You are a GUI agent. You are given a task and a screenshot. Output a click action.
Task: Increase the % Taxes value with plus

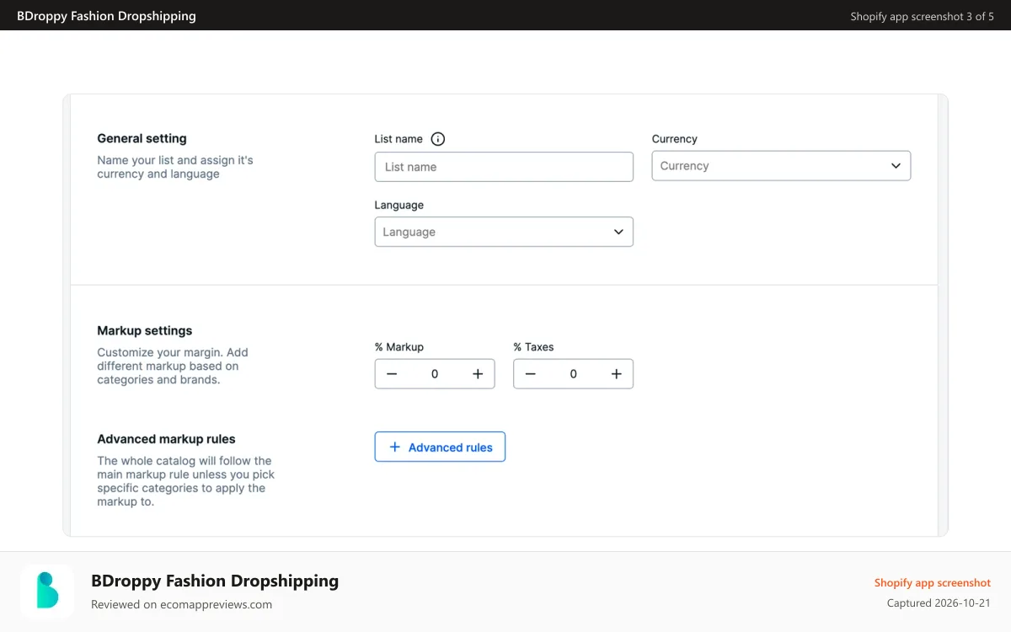click(617, 374)
